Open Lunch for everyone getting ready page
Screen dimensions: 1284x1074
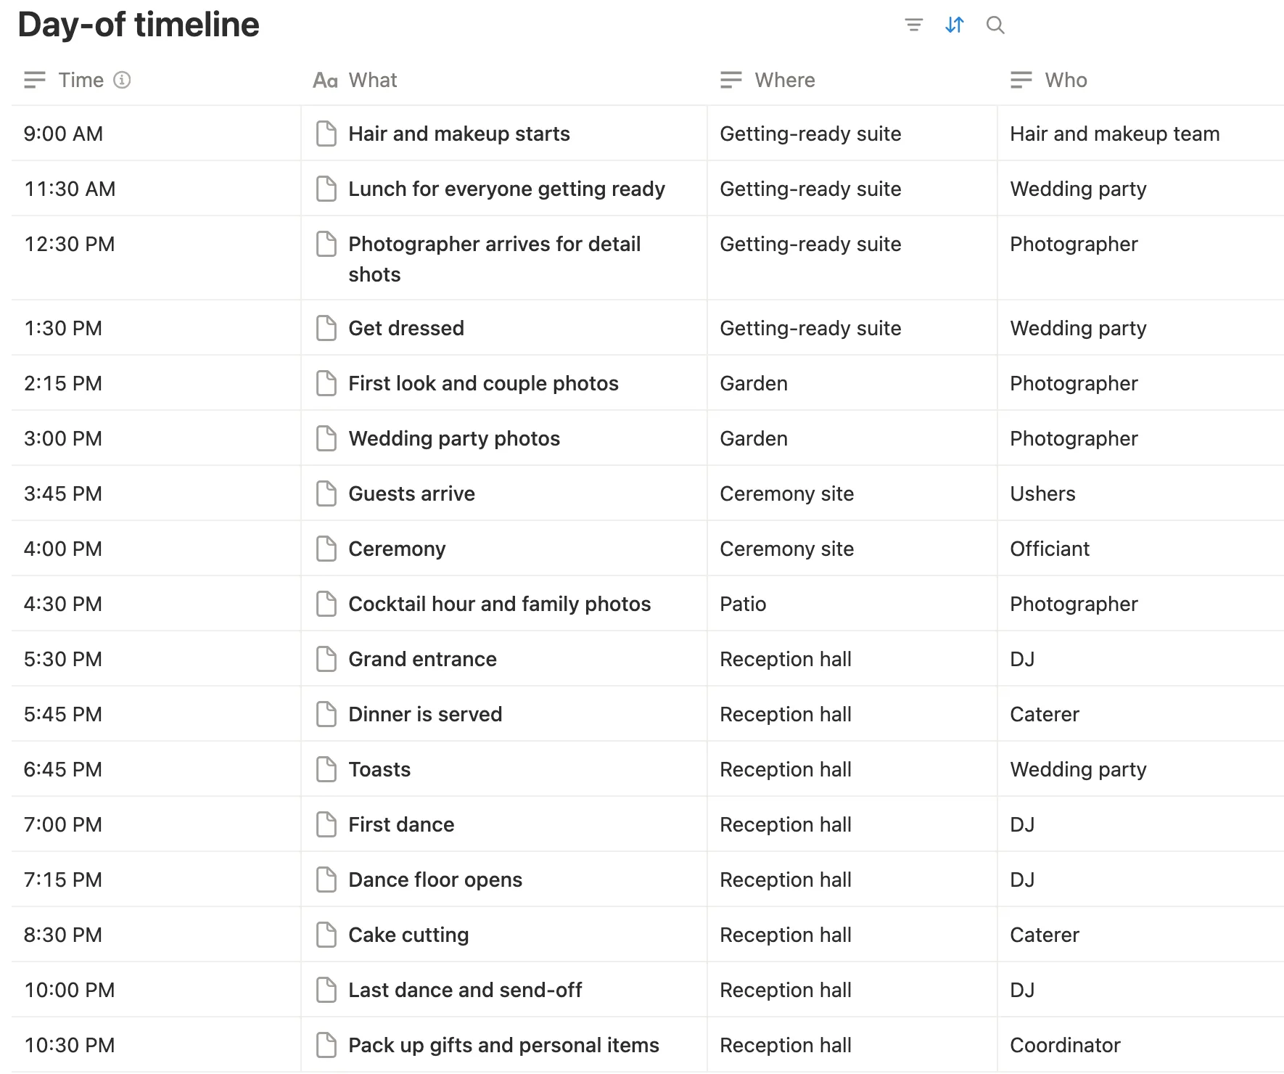(506, 189)
